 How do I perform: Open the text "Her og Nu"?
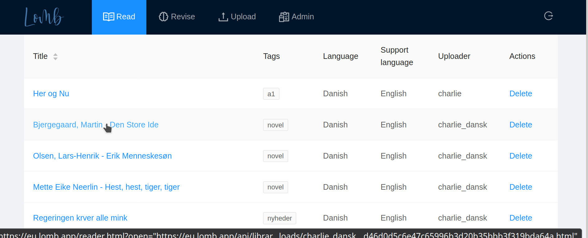coord(51,93)
